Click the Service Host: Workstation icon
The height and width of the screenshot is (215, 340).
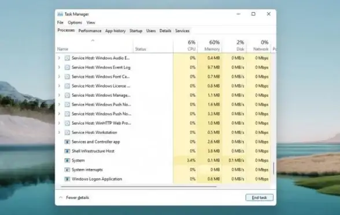click(x=67, y=132)
